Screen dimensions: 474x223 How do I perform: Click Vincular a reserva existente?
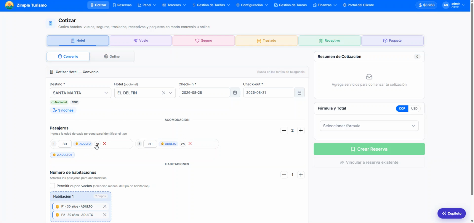click(x=369, y=162)
